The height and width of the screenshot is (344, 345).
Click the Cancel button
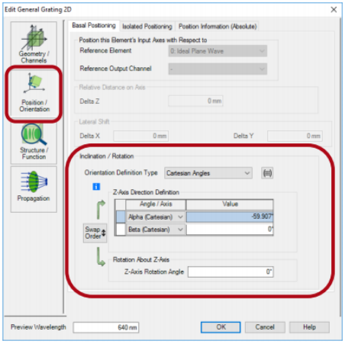265,327
